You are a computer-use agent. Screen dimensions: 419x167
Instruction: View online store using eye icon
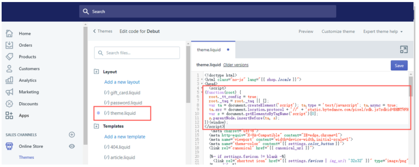click(x=72, y=146)
